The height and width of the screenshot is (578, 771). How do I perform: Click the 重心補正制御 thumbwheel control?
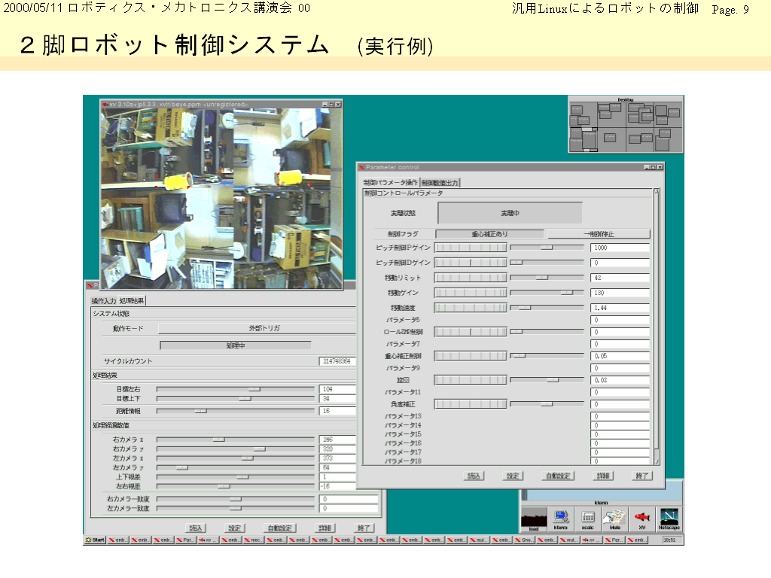(471, 356)
